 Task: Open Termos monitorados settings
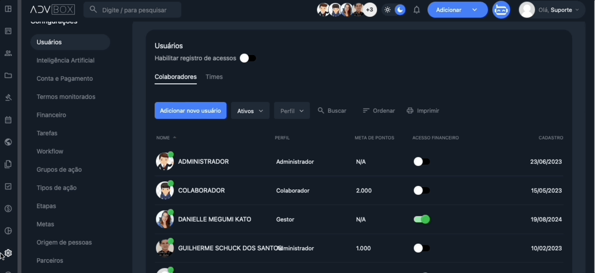(x=66, y=97)
